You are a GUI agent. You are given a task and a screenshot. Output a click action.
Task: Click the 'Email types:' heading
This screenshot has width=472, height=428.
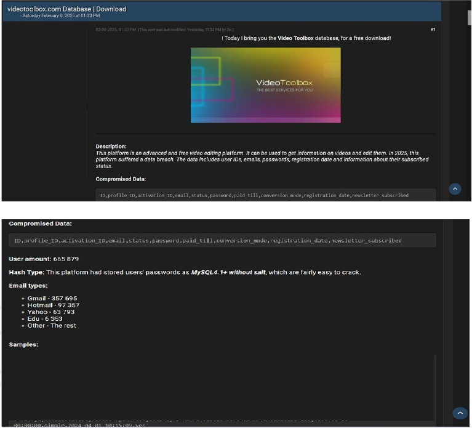click(x=28, y=286)
